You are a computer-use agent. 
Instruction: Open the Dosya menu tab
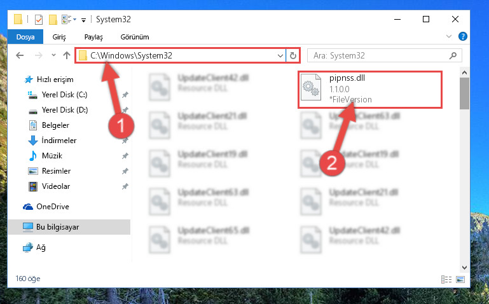[25, 37]
